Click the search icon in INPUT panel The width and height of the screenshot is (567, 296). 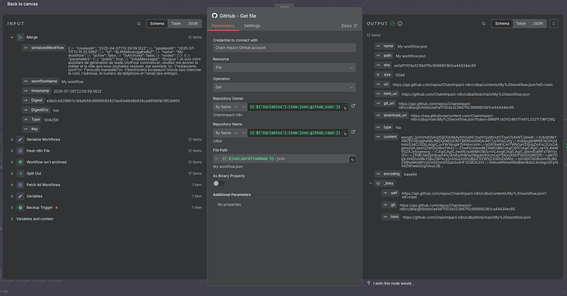click(x=139, y=24)
